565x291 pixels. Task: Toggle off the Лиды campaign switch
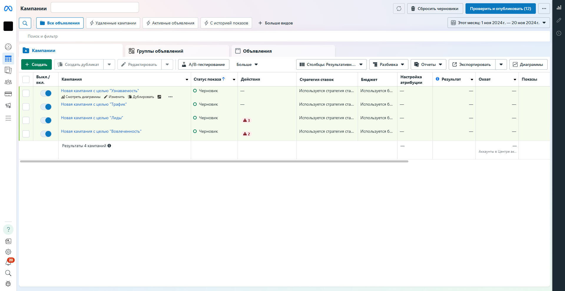pos(46,120)
